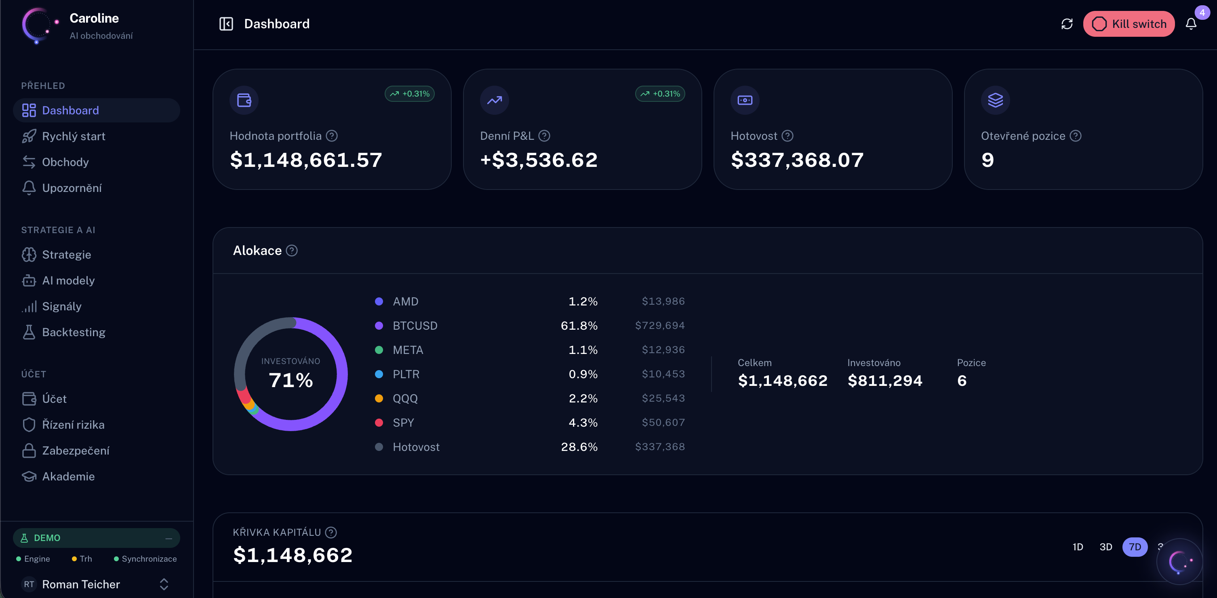Screen dimensions: 1217x598
Task: Show help for Denní P&L
Action: point(544,136)
